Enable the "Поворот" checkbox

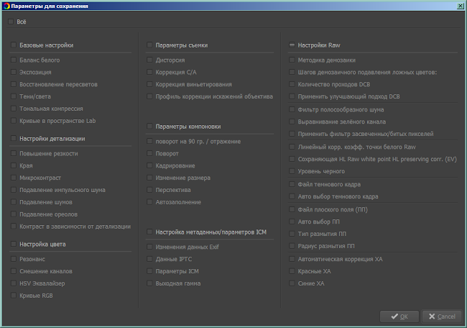pos(149,153)
